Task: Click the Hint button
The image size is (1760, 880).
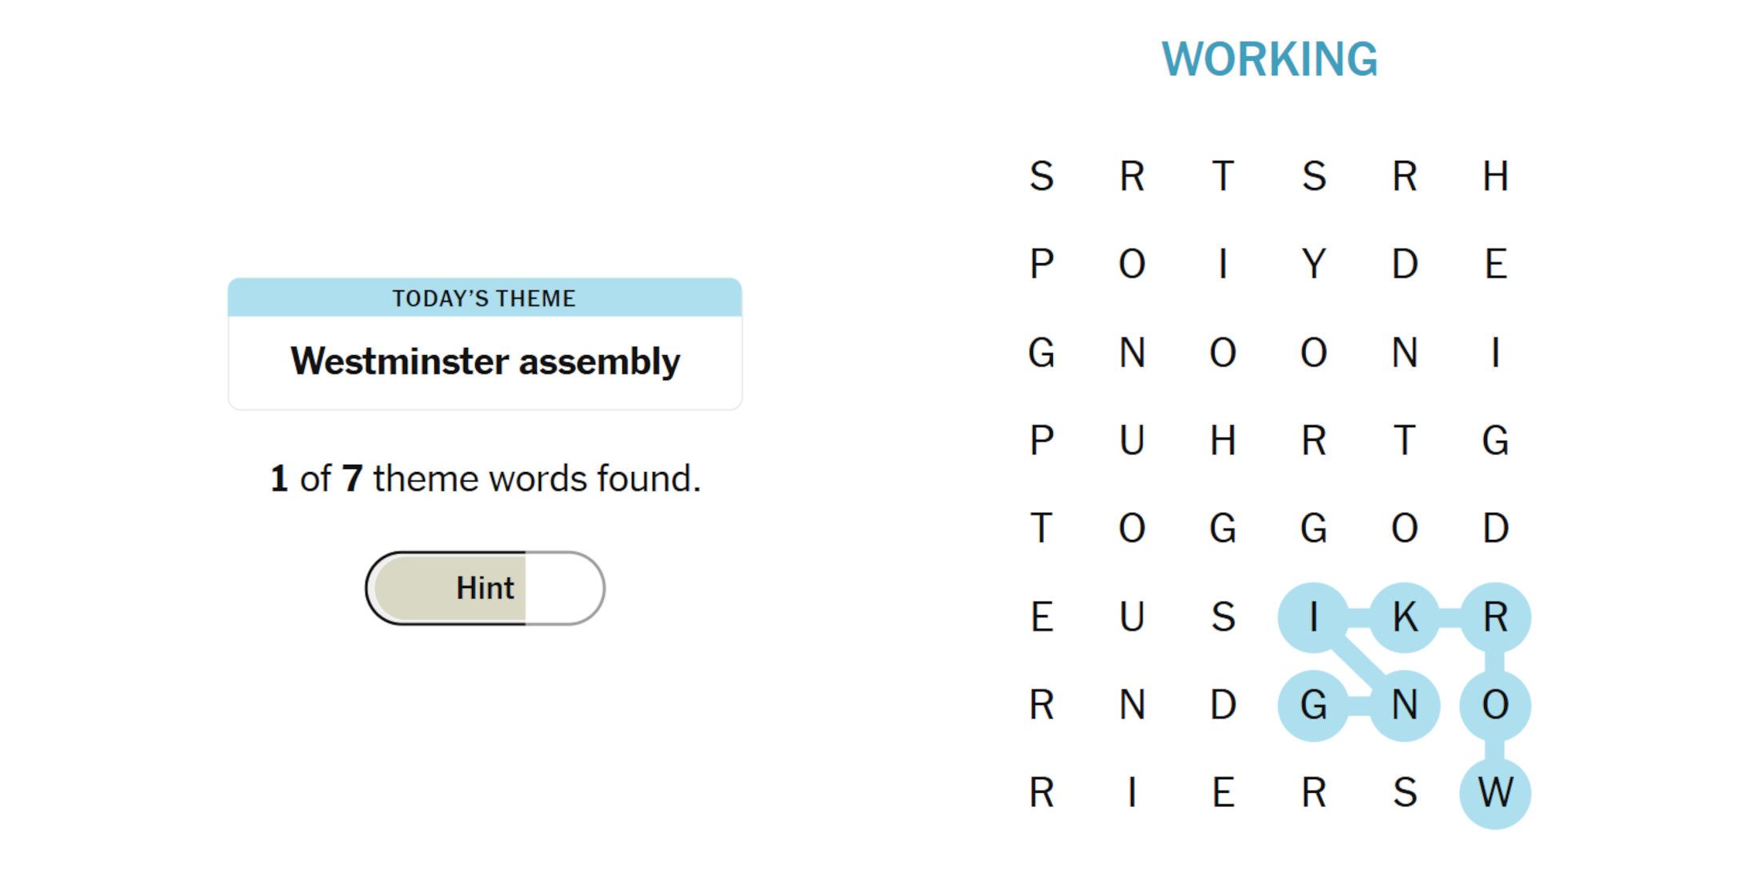Action: click(485, 588)
